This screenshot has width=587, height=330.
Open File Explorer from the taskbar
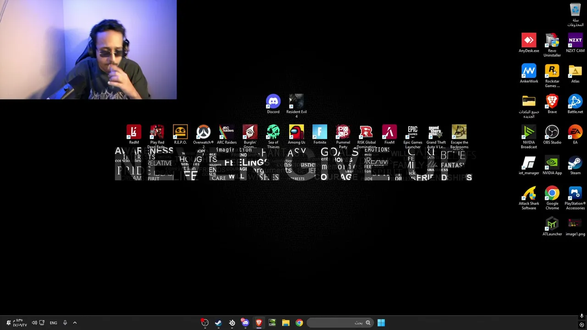point(286,323)
